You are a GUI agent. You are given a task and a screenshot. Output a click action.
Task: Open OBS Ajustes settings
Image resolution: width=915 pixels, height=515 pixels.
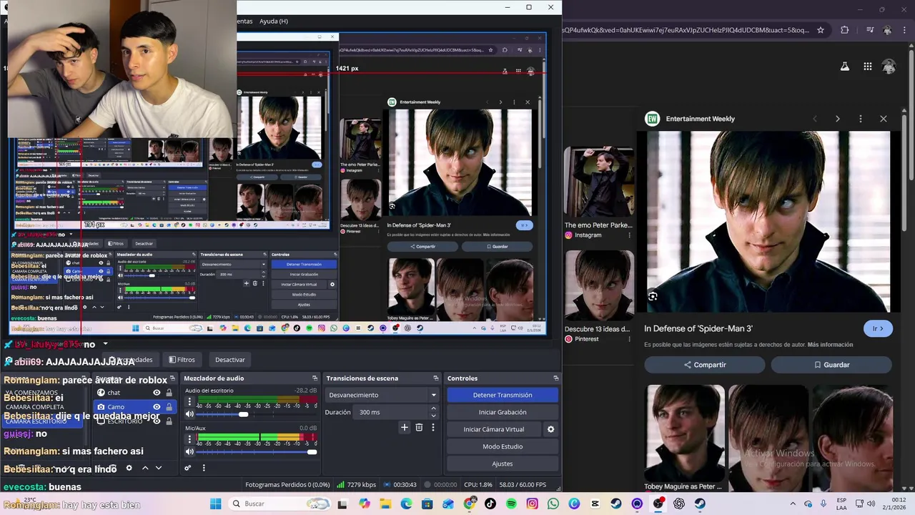coord(503,463)
